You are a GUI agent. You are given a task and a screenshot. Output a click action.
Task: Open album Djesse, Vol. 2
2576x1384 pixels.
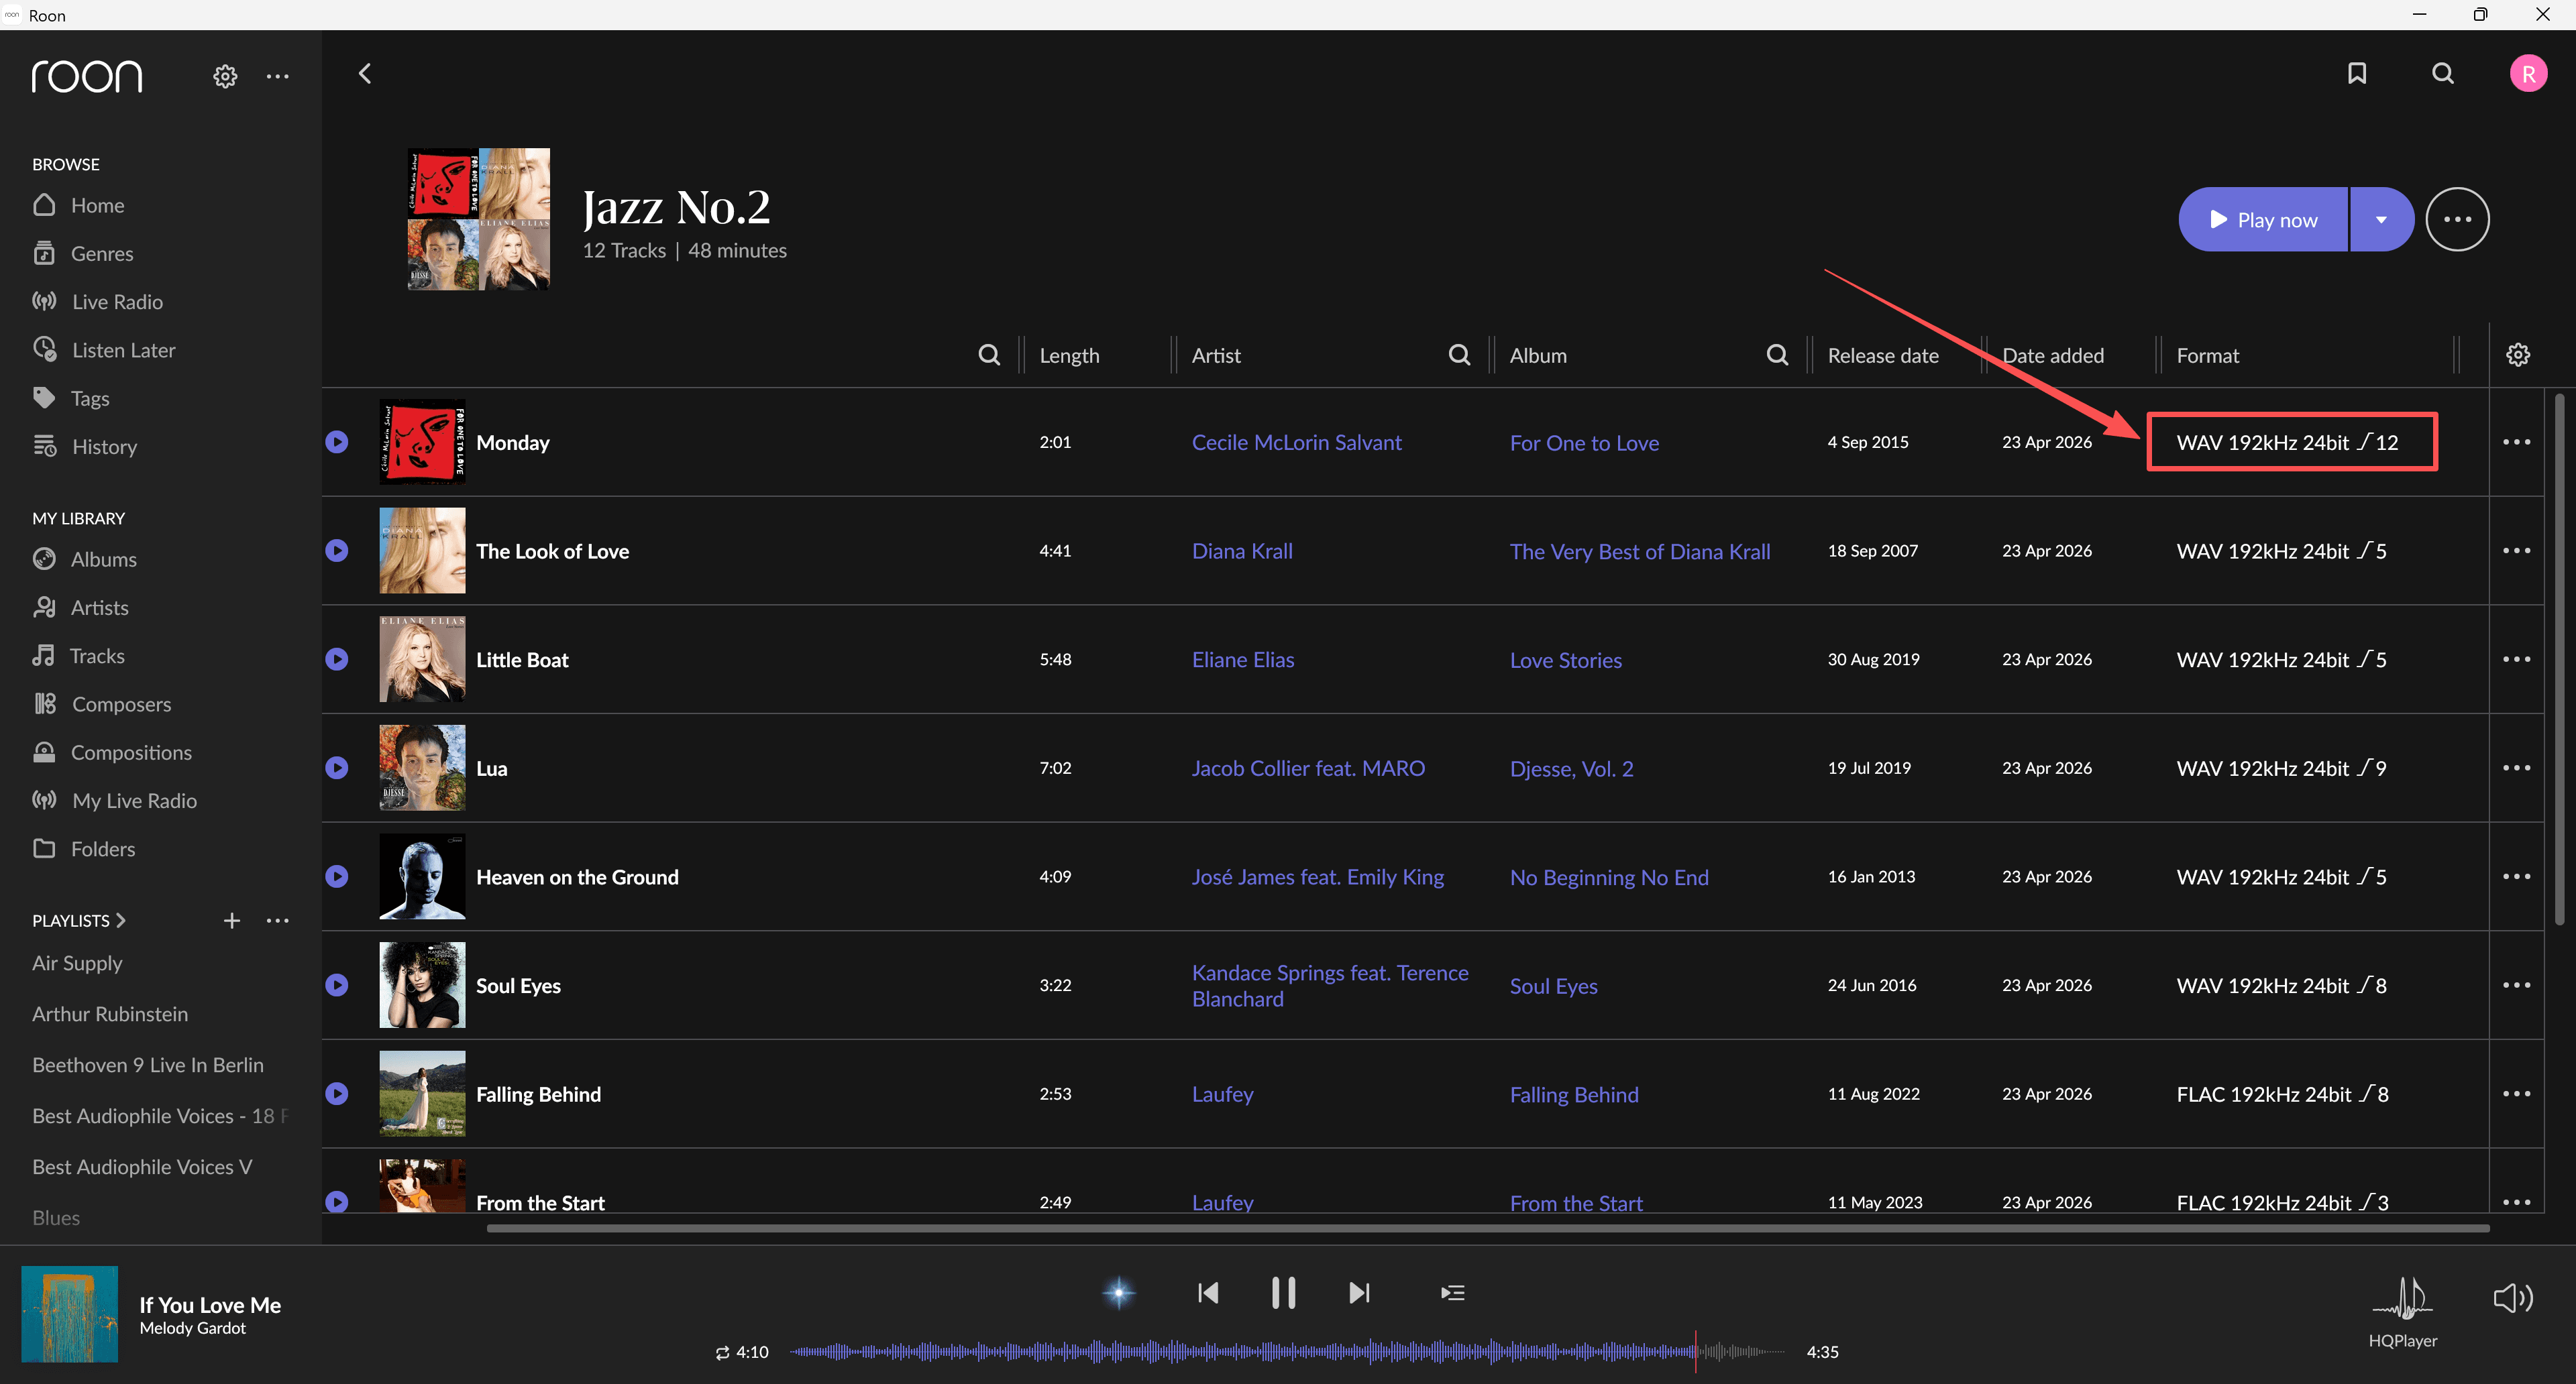click(x=1571, y=768)
